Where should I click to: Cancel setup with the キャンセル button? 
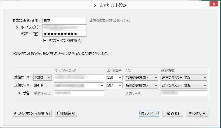198,113
